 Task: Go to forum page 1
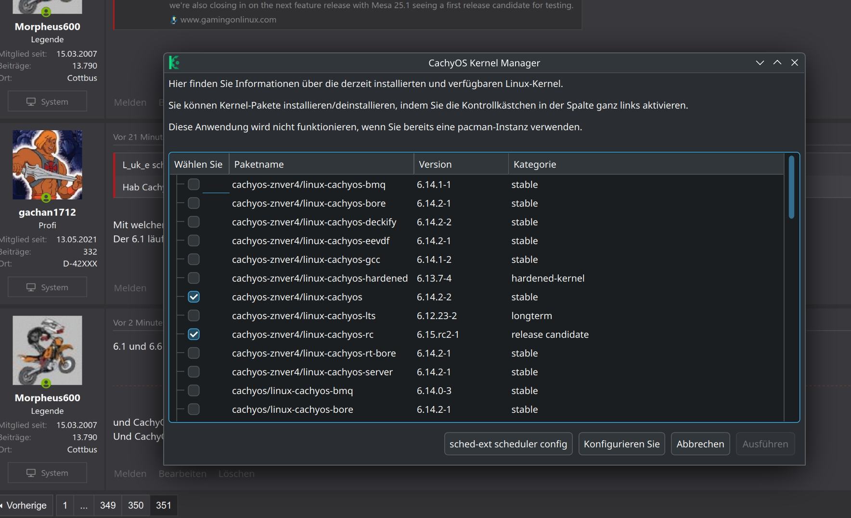pyautogui.click(x=65, y=505)
